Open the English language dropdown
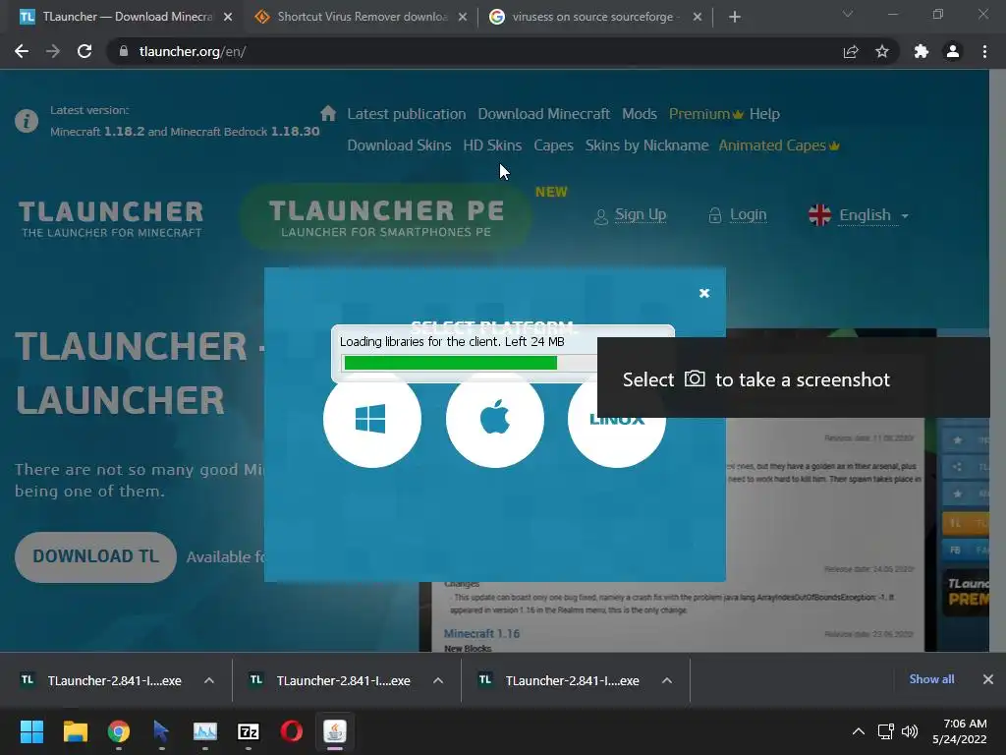Viewport: 1006px width, 755px height. tap(859, 215)
